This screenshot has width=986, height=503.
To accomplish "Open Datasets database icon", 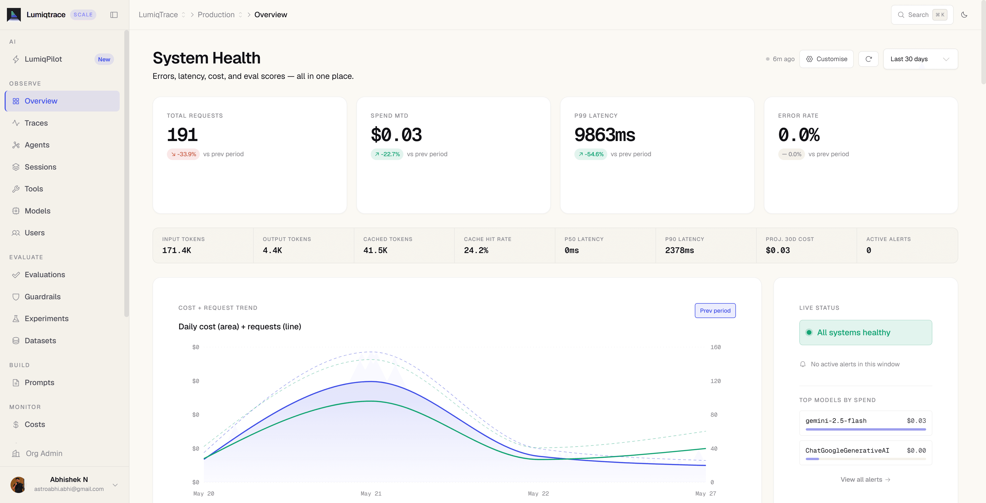I will 16,341.
